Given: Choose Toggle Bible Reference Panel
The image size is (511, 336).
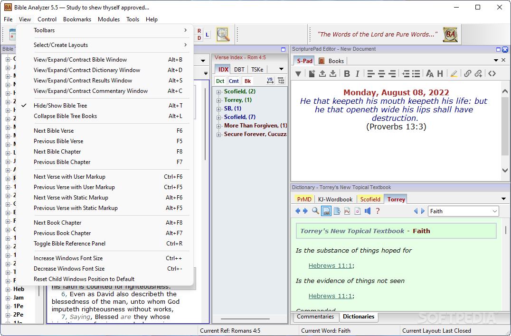Looking at the screenshot, I should [104, 244].
